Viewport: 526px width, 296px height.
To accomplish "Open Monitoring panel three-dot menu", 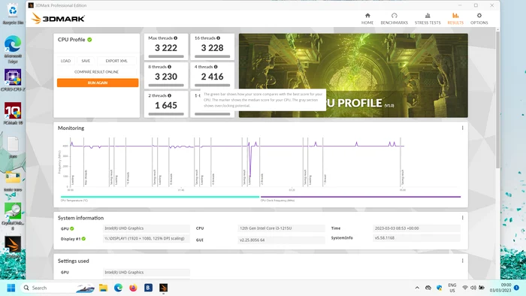I will click(x=462, y=128).
